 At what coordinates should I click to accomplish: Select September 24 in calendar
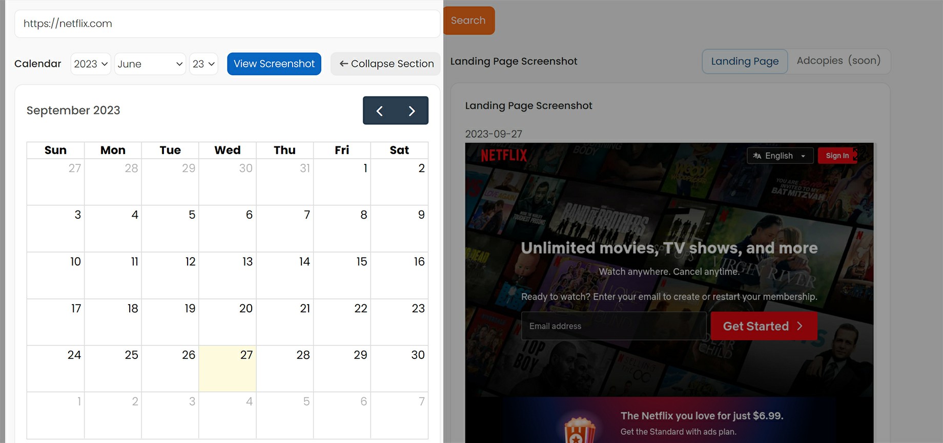point(55,369)
